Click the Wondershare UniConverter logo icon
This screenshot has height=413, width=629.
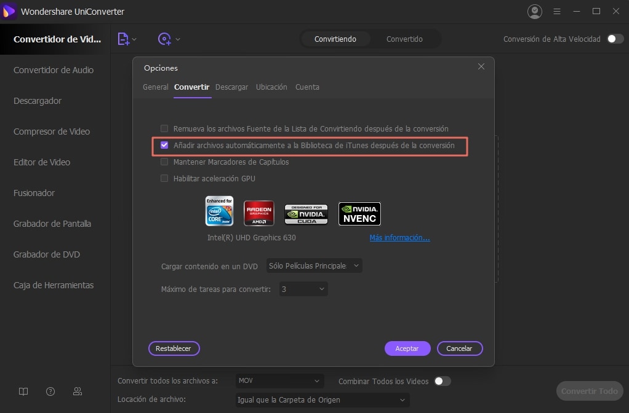pyautogui.click(x=9, y=11)
